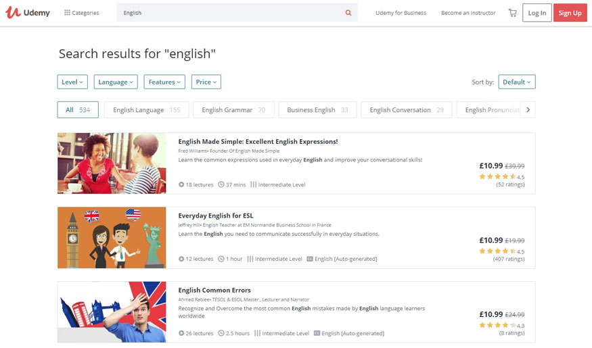The width and height of the screenshot is (592, 348).
Task: Click level bars icon for English Common Errors
Action: click(257, 333)
